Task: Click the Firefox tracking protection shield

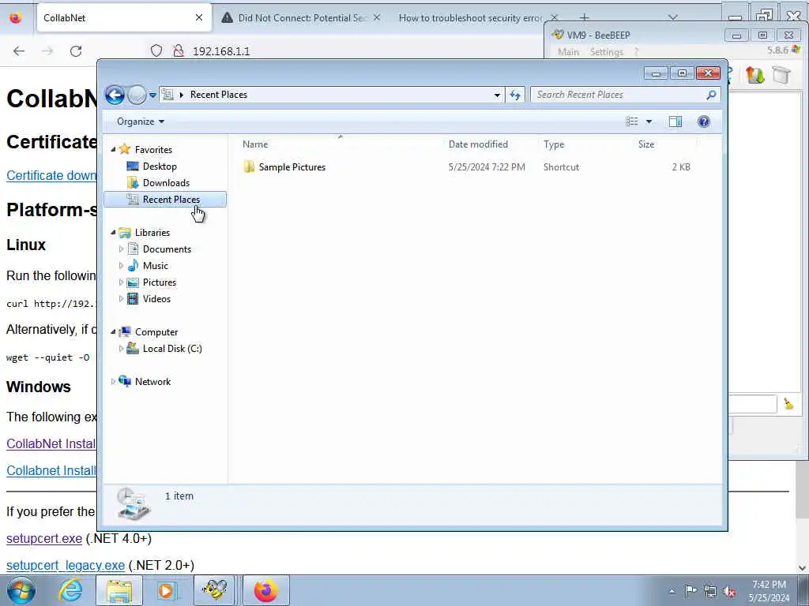Action: [156, 51]
